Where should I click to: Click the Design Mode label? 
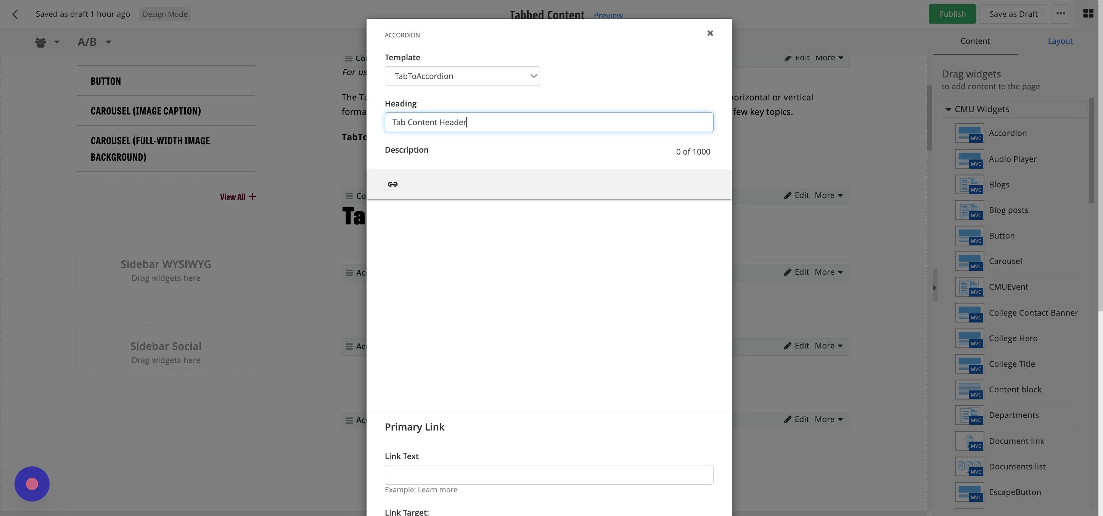point(165,14)
